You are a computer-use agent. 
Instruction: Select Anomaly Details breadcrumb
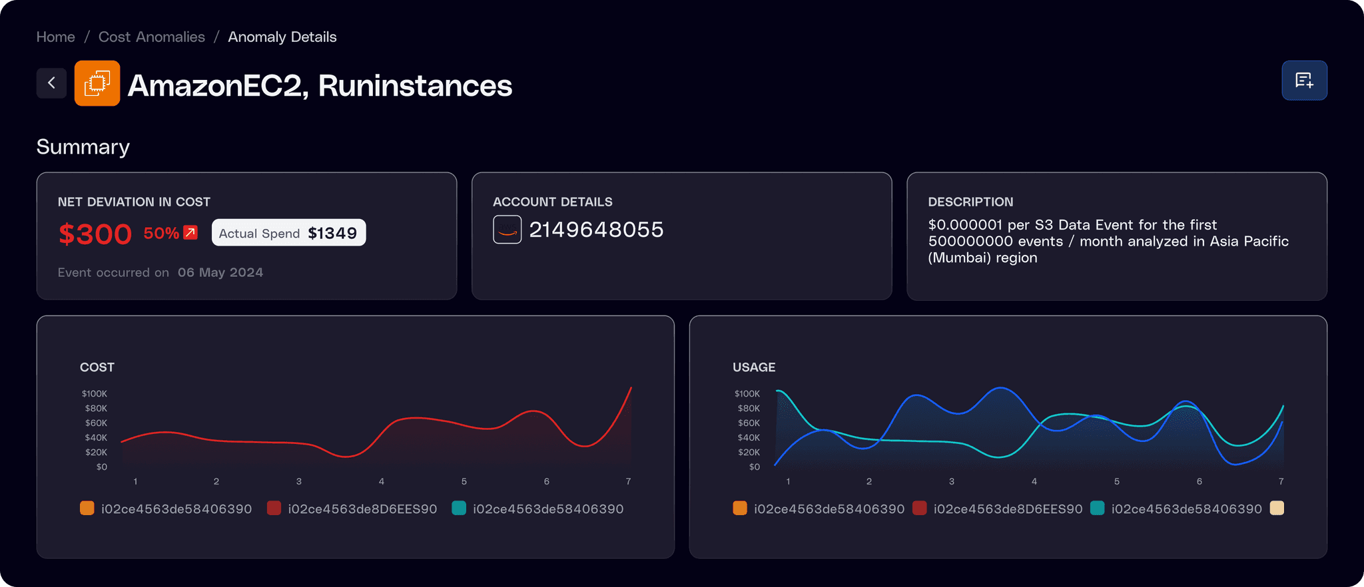(x=282, y=37)
